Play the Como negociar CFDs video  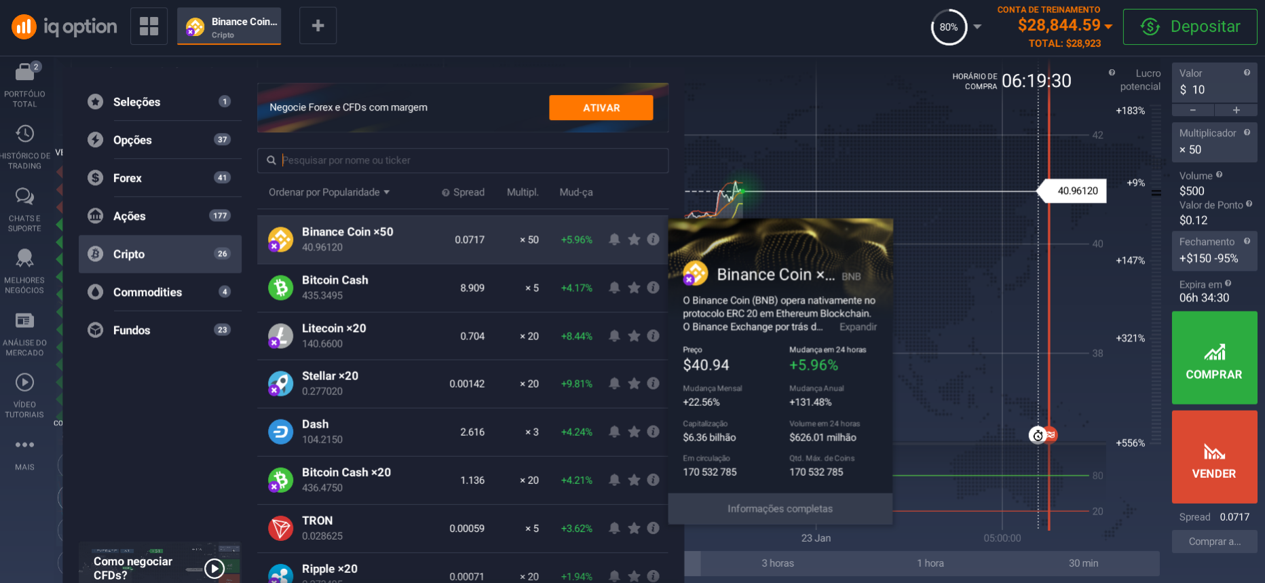214,568
